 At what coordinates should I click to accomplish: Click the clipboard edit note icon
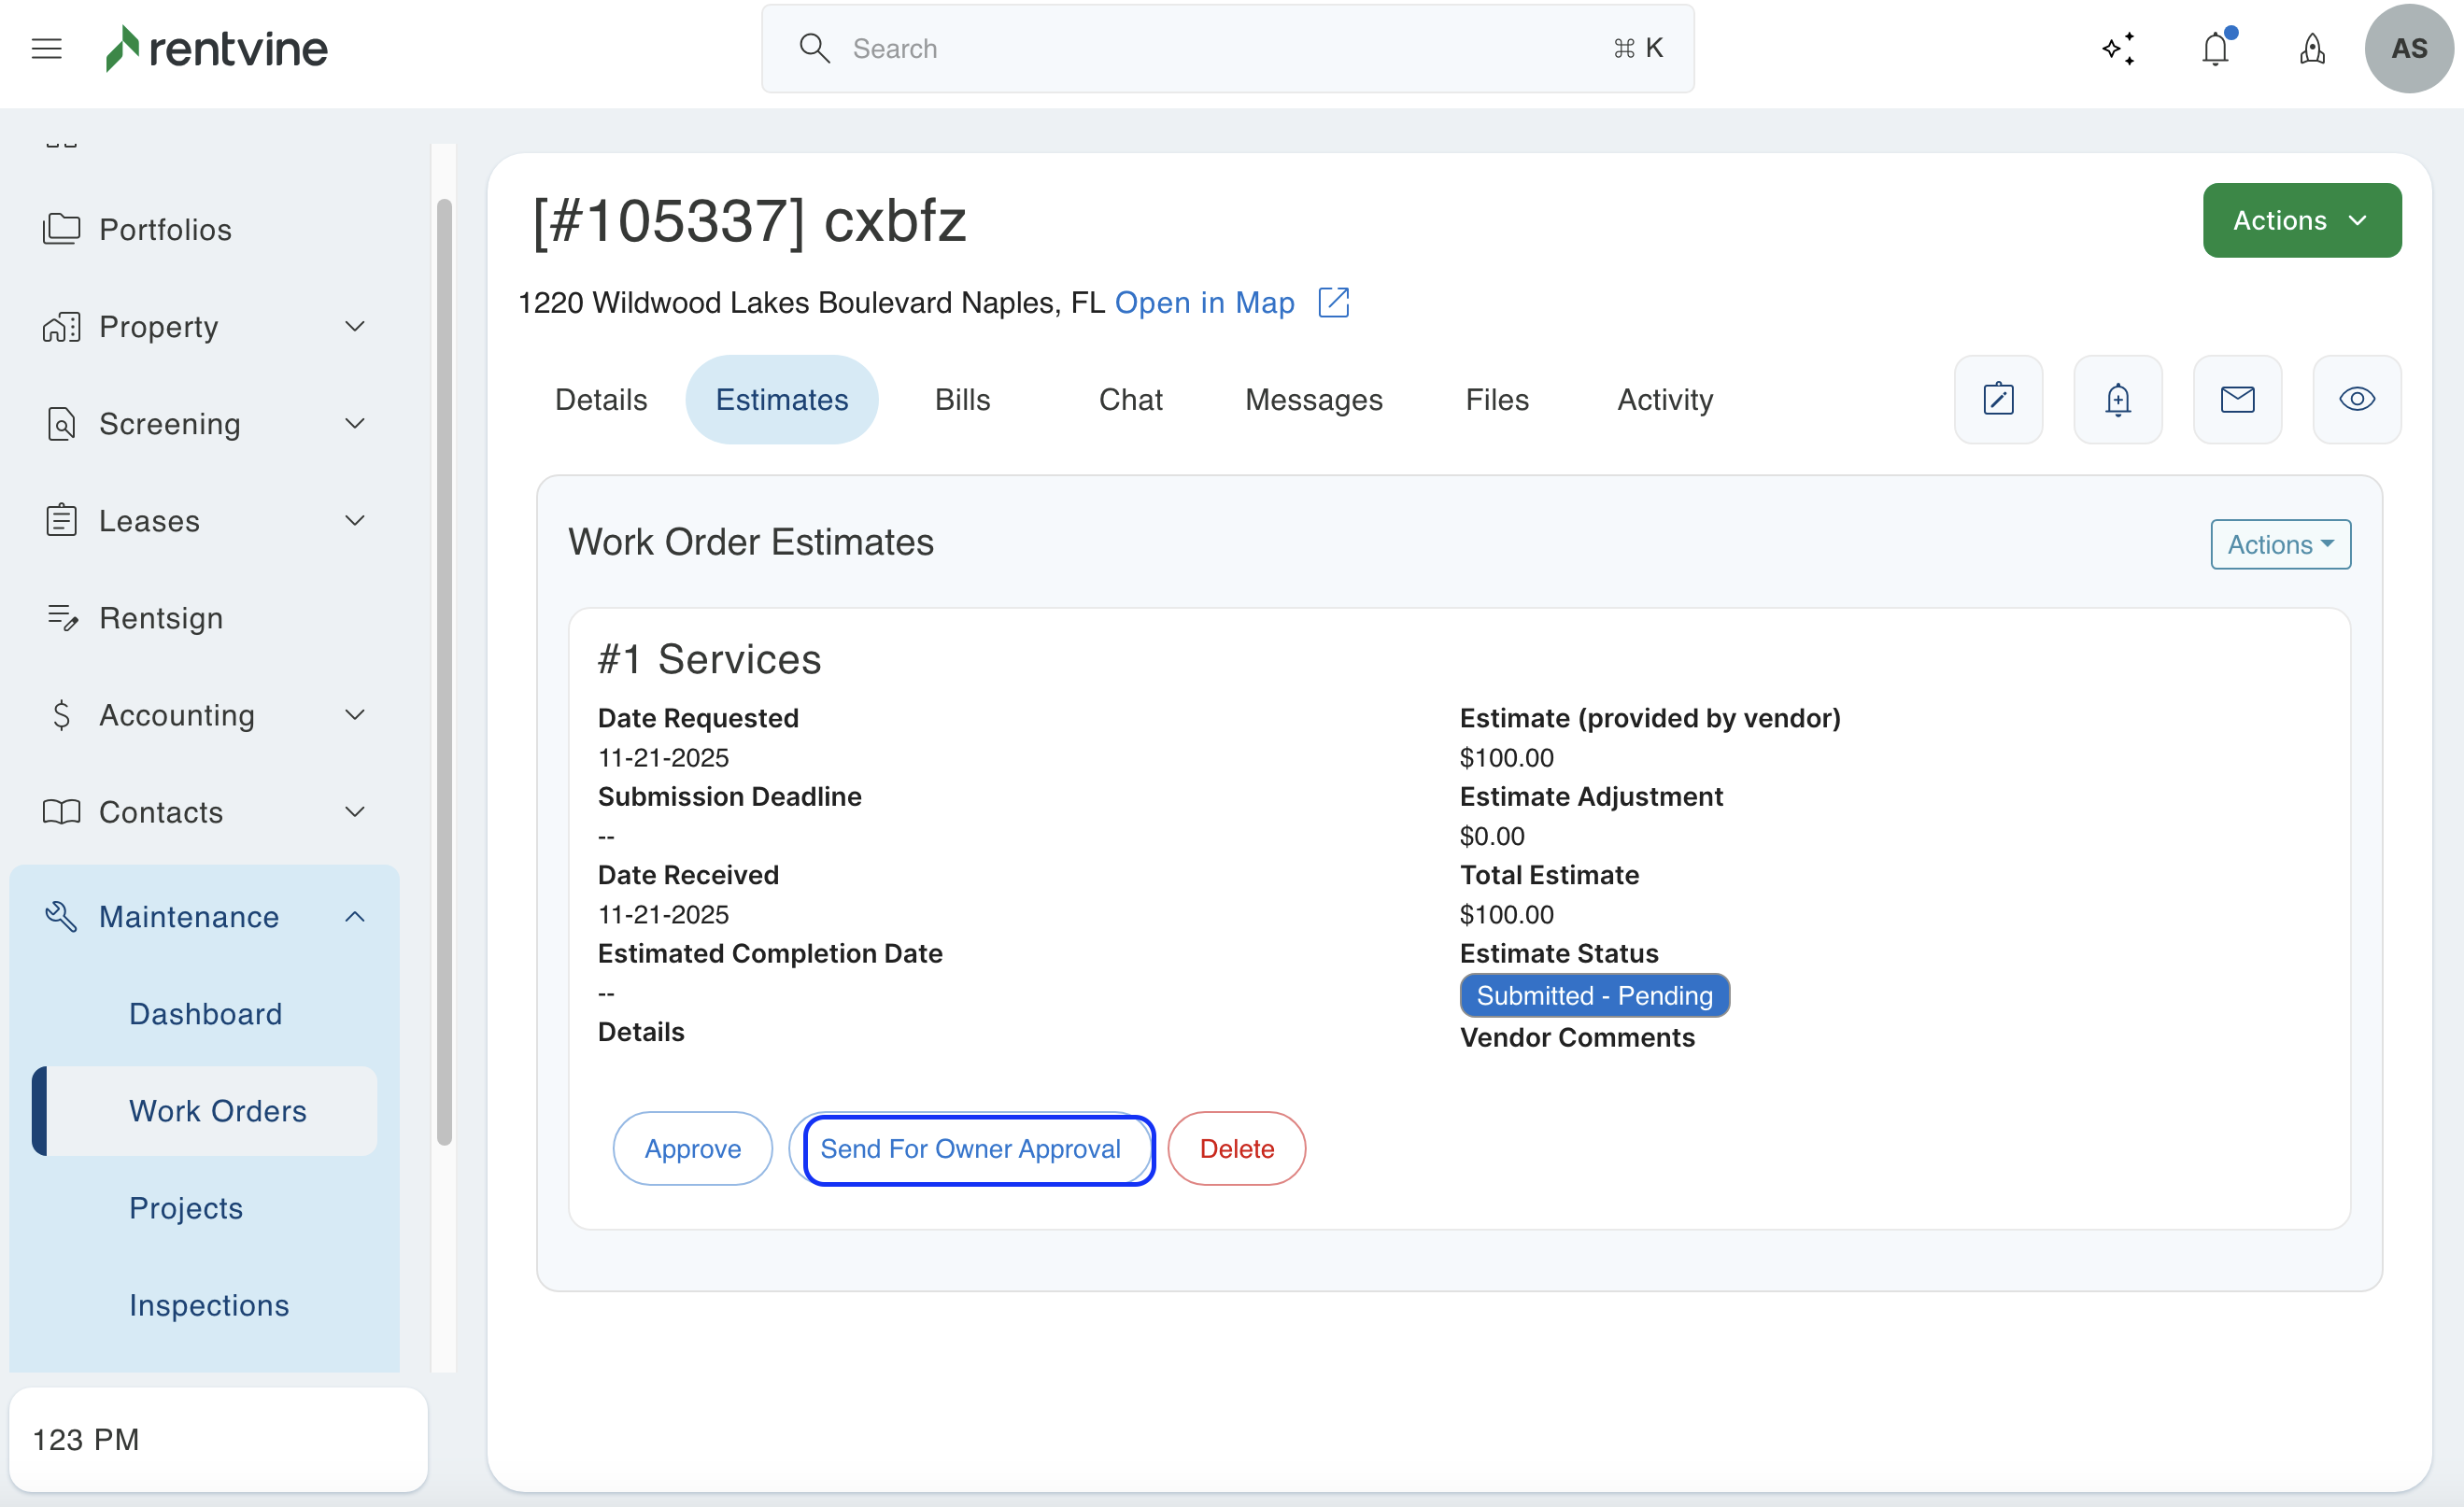[x=1998, y=400]
